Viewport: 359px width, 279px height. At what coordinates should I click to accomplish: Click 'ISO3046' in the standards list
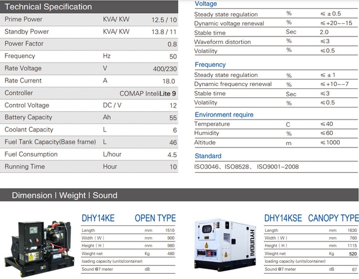pos(206,167)
